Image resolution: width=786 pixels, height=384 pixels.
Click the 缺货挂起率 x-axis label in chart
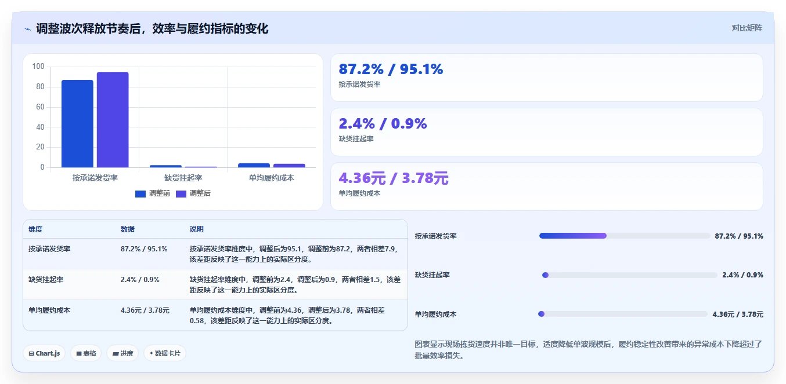tap(183, 178)
